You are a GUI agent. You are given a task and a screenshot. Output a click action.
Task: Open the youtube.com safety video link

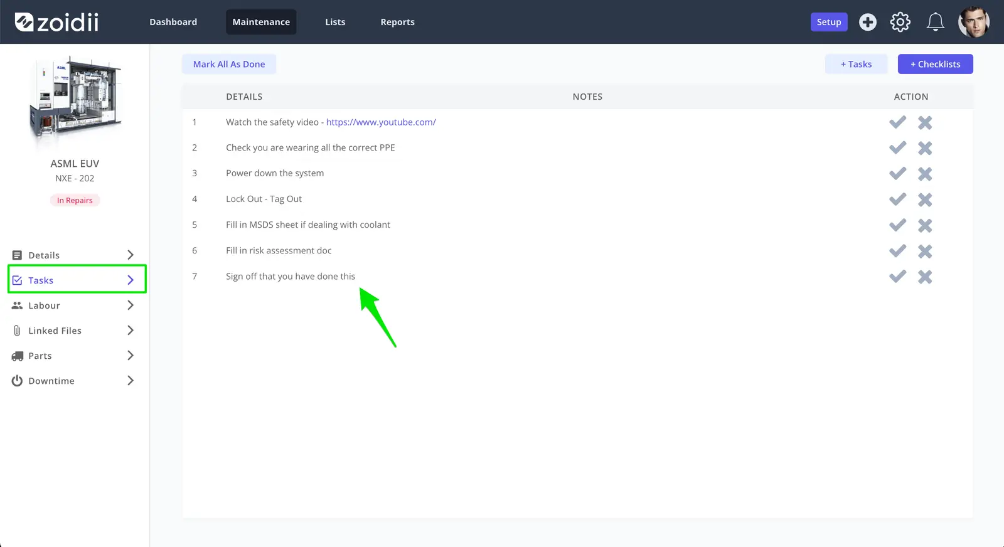pos(381,122)
